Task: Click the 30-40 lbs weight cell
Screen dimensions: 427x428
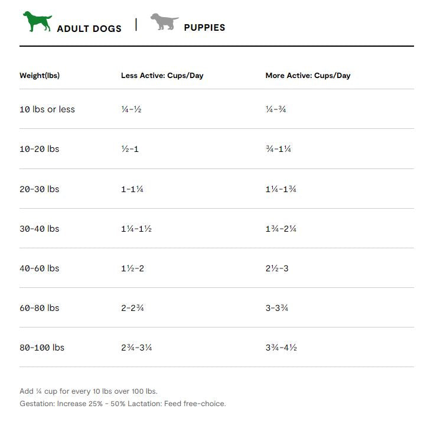Action: click(x=40, y=229)
